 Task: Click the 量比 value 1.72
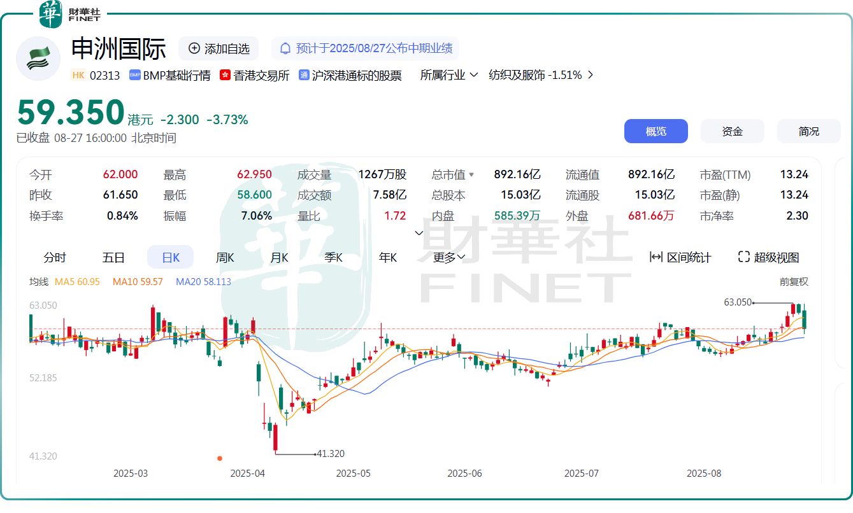click(x=395, y=216)
